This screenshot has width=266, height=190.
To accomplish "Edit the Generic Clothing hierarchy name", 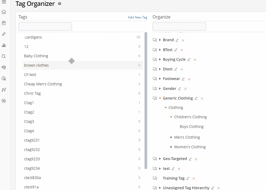I will tap(196, 98).
